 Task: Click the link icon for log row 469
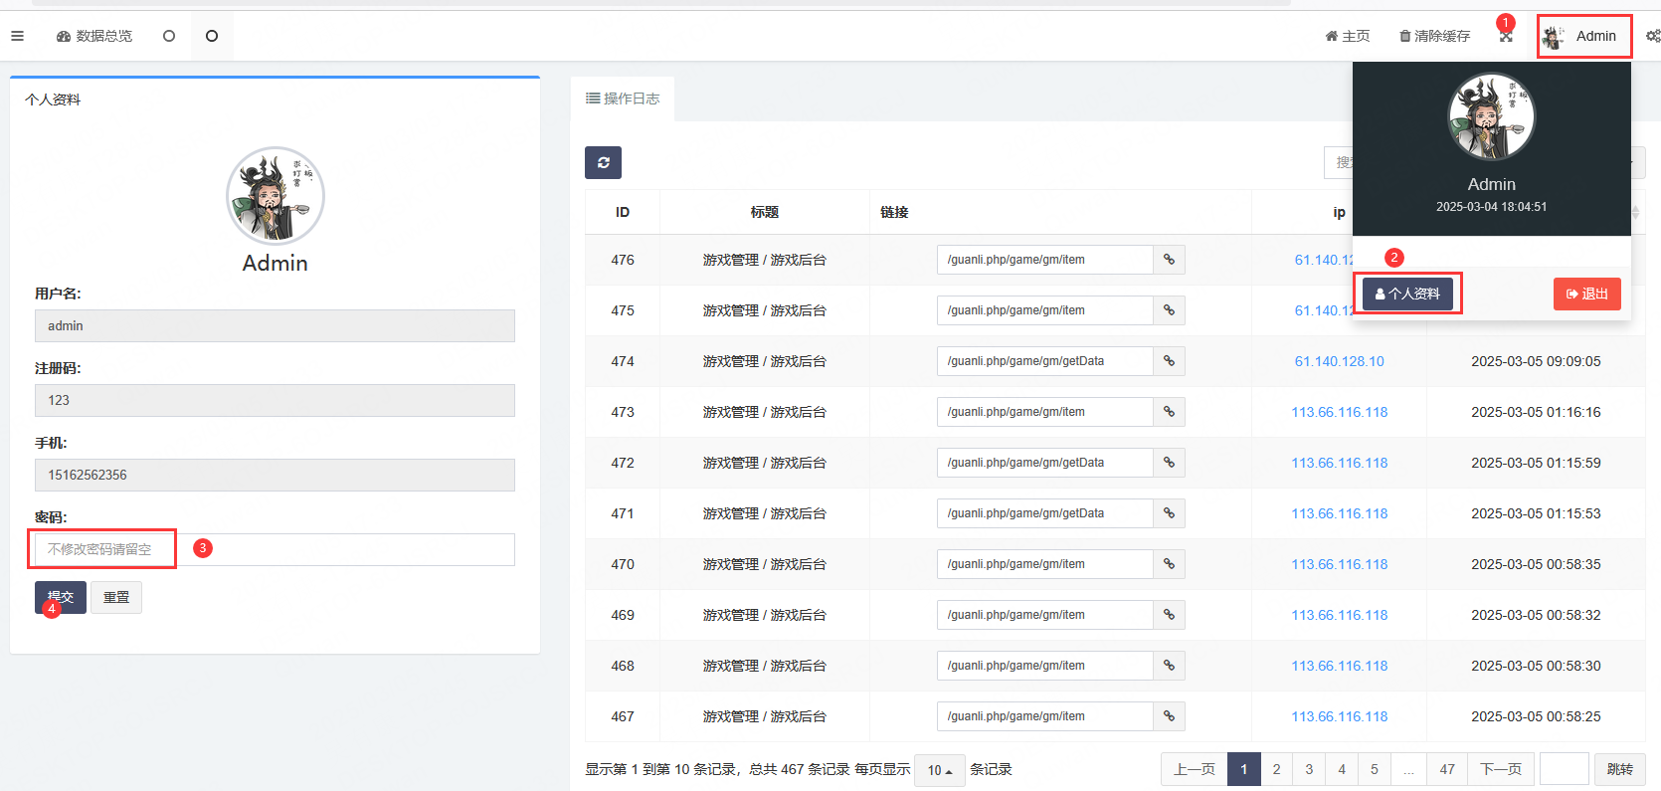click(1169, 615)
